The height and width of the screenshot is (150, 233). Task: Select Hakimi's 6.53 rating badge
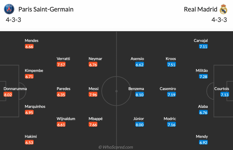pyautogui.click(x=29, y=142)
